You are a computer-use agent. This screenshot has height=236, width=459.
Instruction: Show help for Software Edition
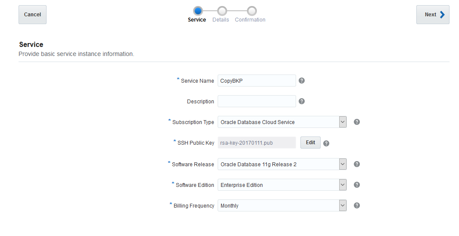click(x=357, y=185)
